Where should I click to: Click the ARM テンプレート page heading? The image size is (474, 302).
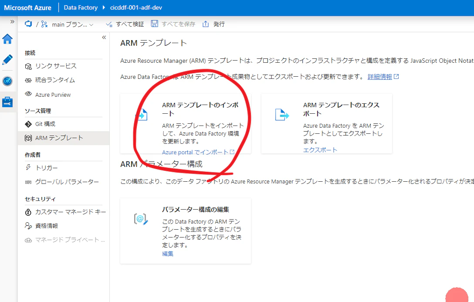click(153, 43)
